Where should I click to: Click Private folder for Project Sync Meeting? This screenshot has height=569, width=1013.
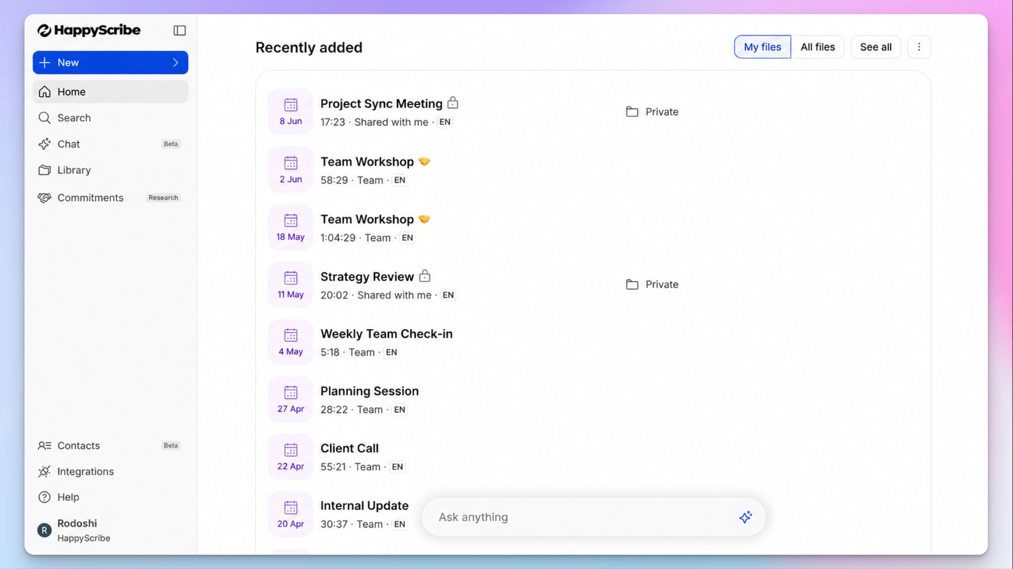click(652, 112)
